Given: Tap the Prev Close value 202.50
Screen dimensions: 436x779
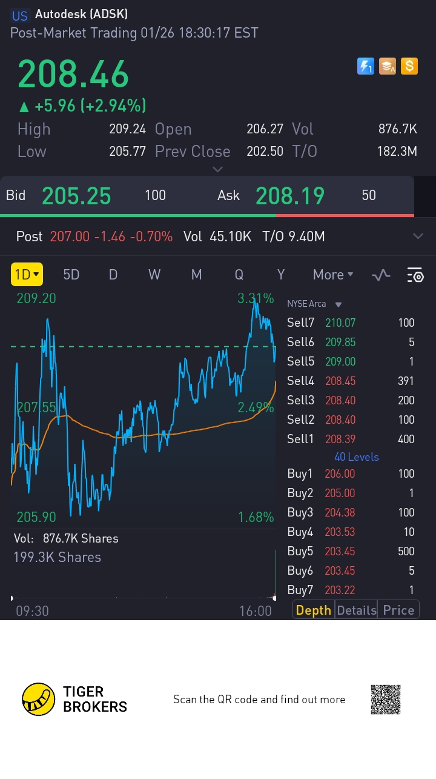Looking at the screenshot, I should (x=265, y=152).
